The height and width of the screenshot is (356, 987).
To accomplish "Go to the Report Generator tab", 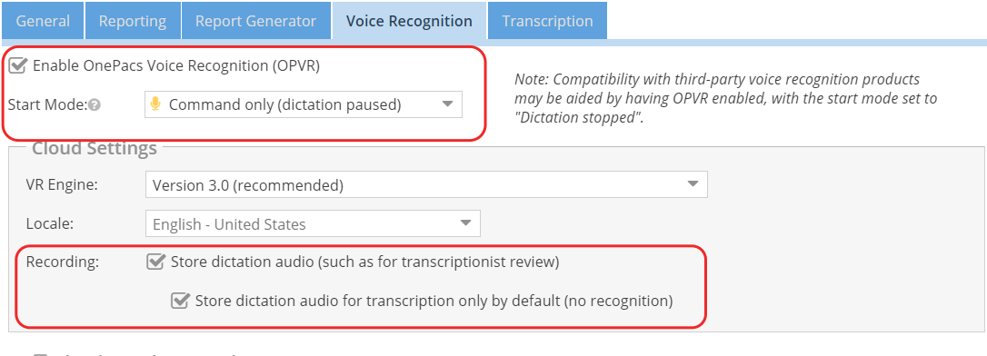I will (x=255, y=21).
